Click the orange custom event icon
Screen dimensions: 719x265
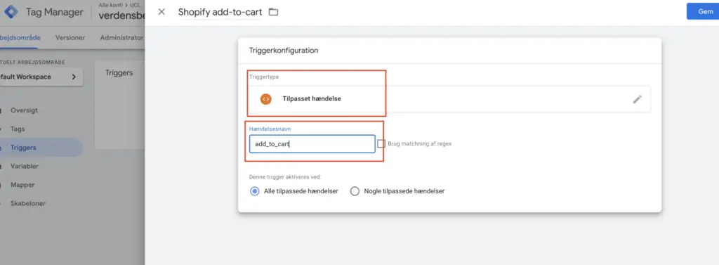coord(265,98)
